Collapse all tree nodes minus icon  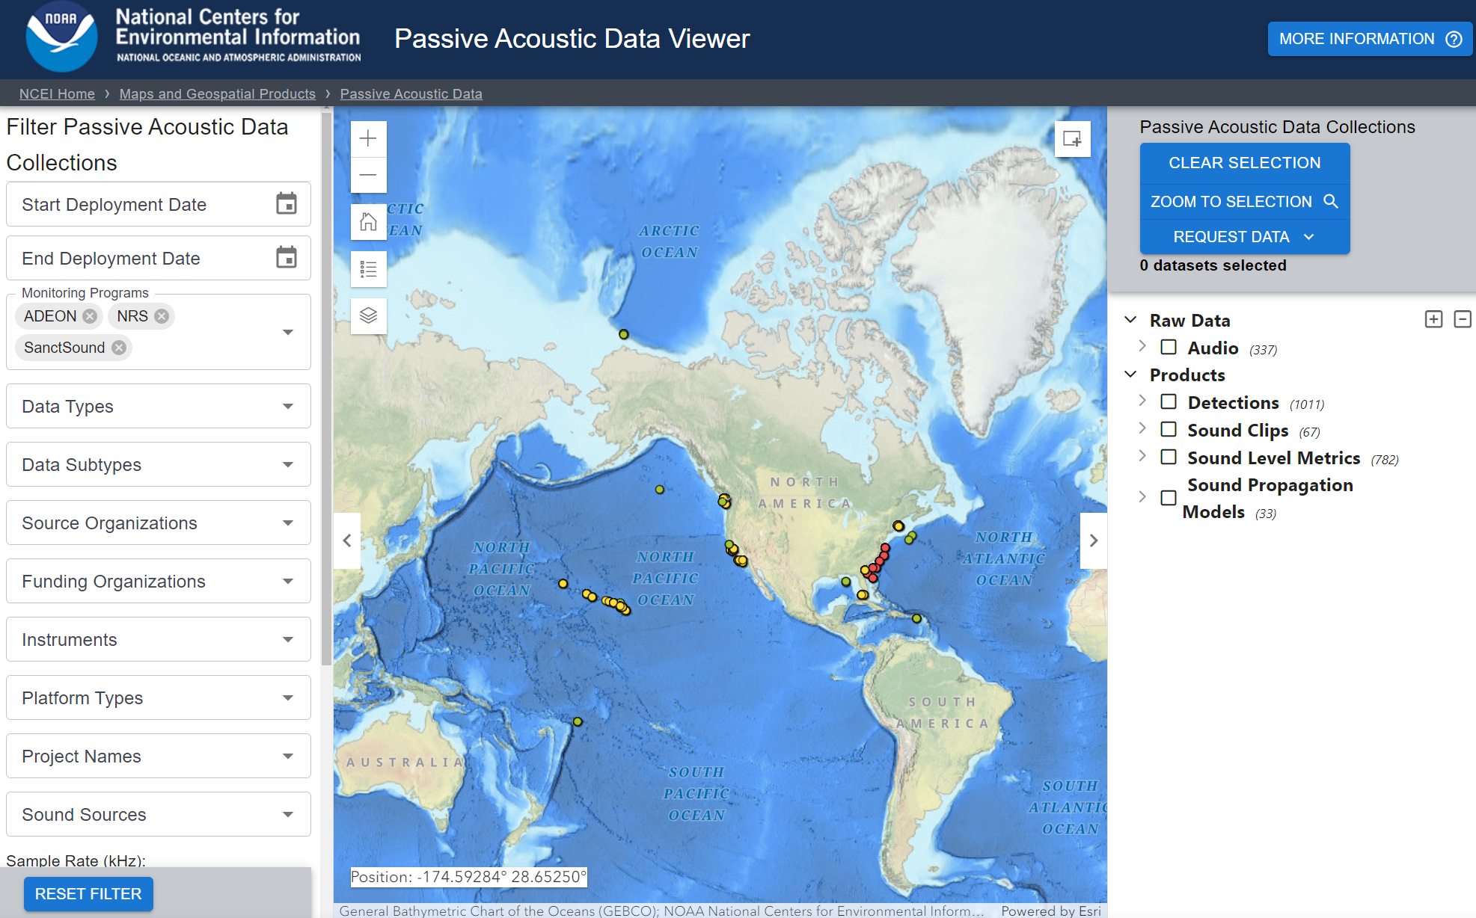click(1462, 320)
